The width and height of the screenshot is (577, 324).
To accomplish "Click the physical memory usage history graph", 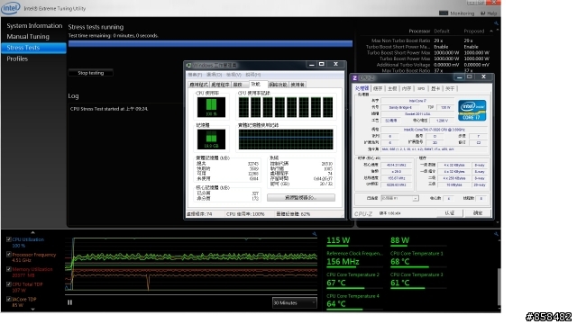I will coord(286,139).
